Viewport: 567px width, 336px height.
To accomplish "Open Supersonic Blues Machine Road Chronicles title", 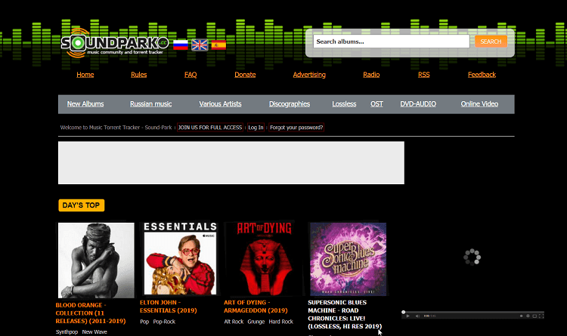I will (345, 314).
